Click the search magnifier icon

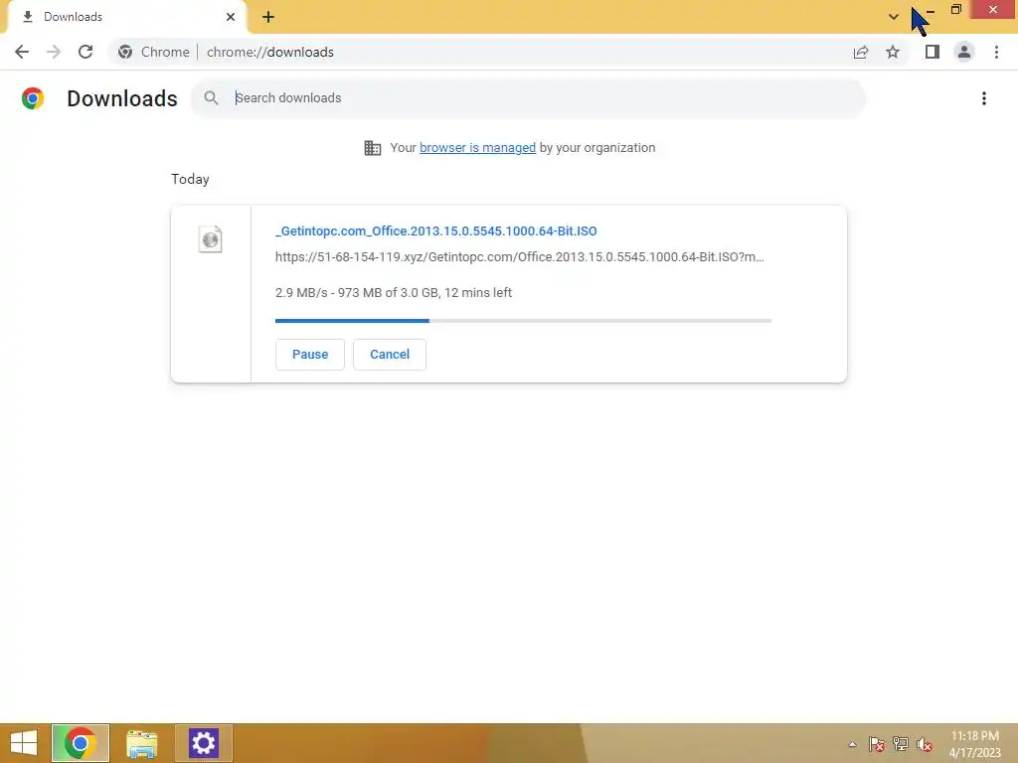pyautogui.click(x=211, y=98)
